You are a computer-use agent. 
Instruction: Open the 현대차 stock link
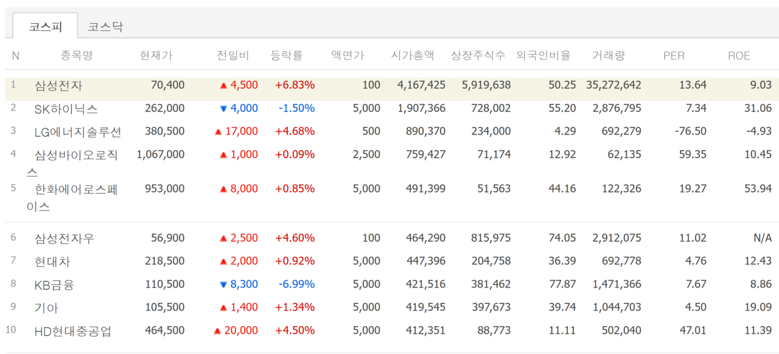[52, 262]
